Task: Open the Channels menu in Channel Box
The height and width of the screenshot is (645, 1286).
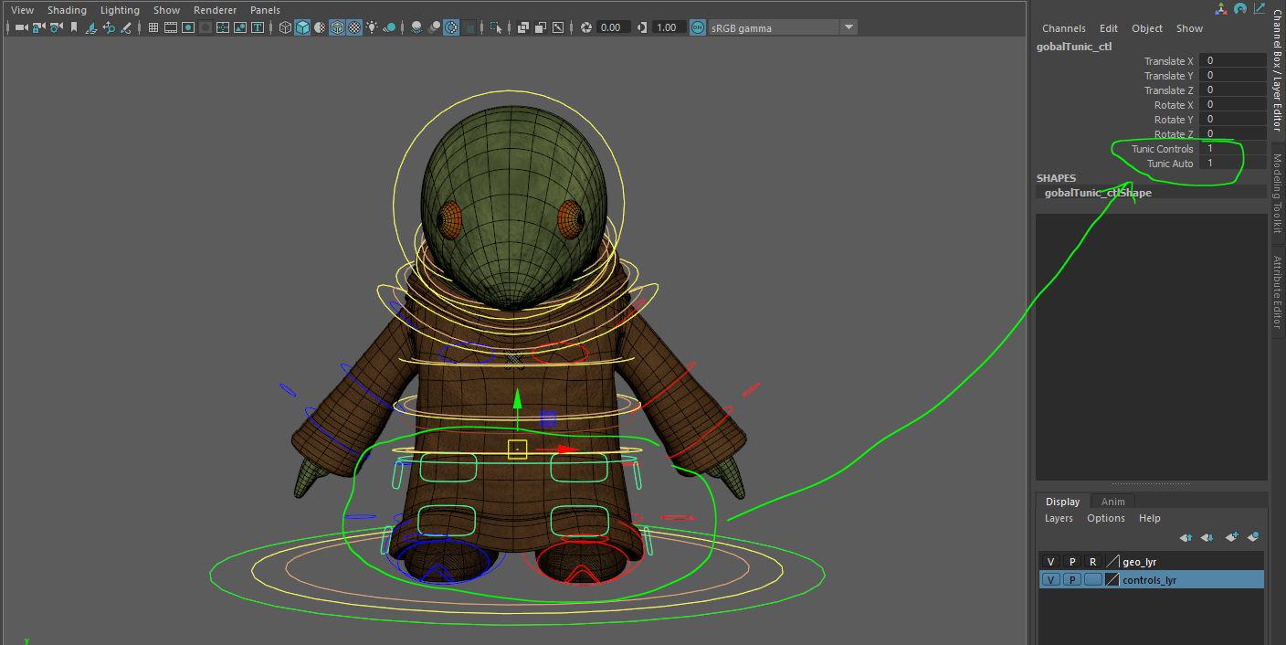Action: pyautogui.click(x=1063, y=28)
